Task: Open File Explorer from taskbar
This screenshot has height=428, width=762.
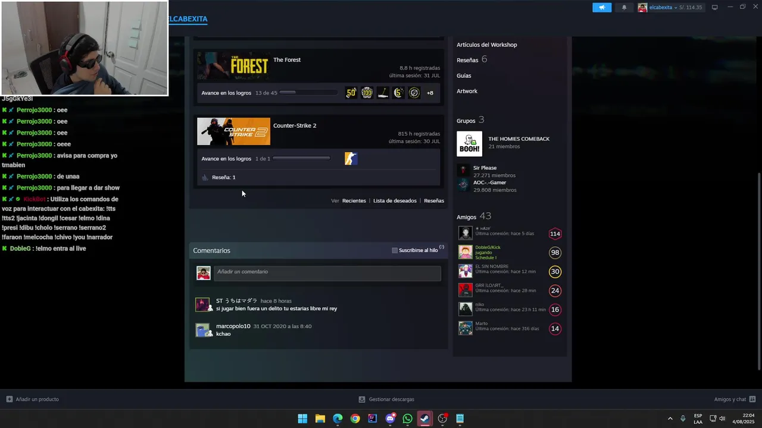Action: [x=320, y=418]
